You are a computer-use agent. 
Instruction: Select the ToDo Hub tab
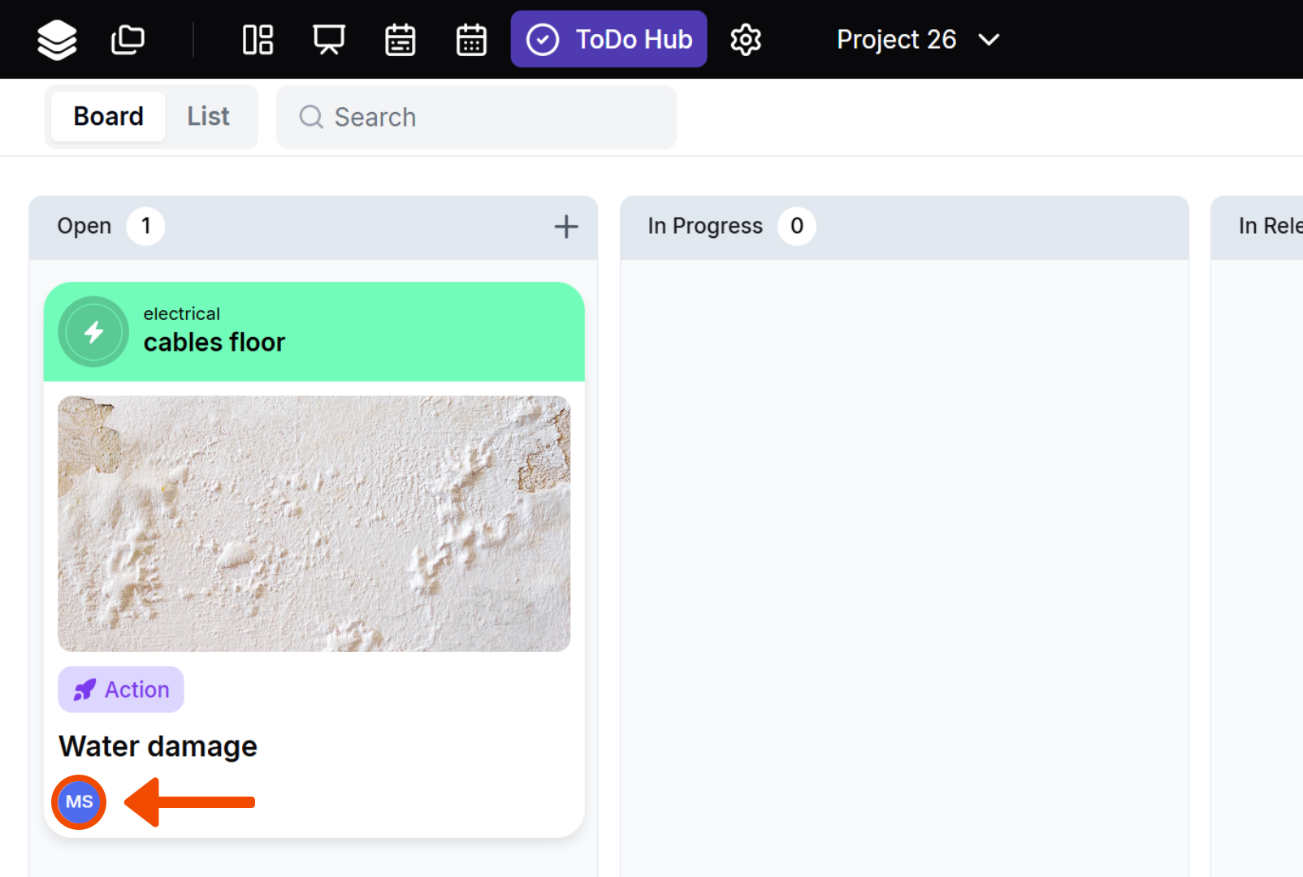pos(609,39)
